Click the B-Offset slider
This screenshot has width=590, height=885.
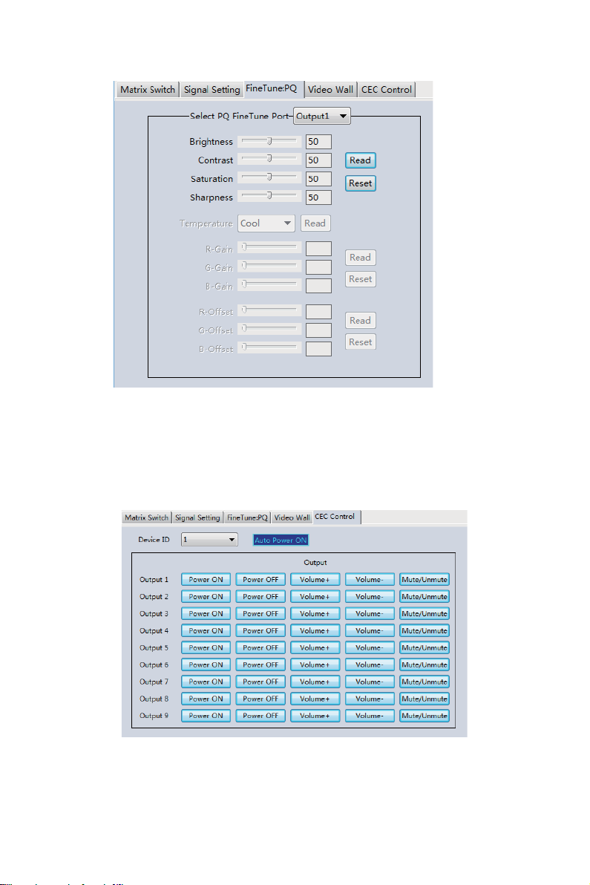pyautogui.click(x=269, y=348)
